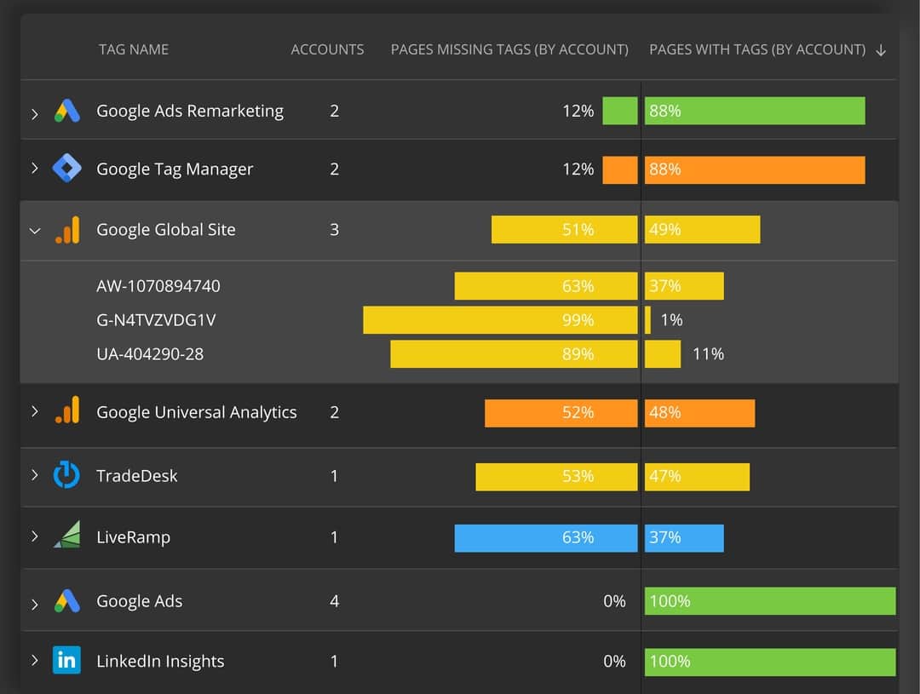Click the TradeDesk power-symbol icon
920x694 pixels.
(66, 474)
